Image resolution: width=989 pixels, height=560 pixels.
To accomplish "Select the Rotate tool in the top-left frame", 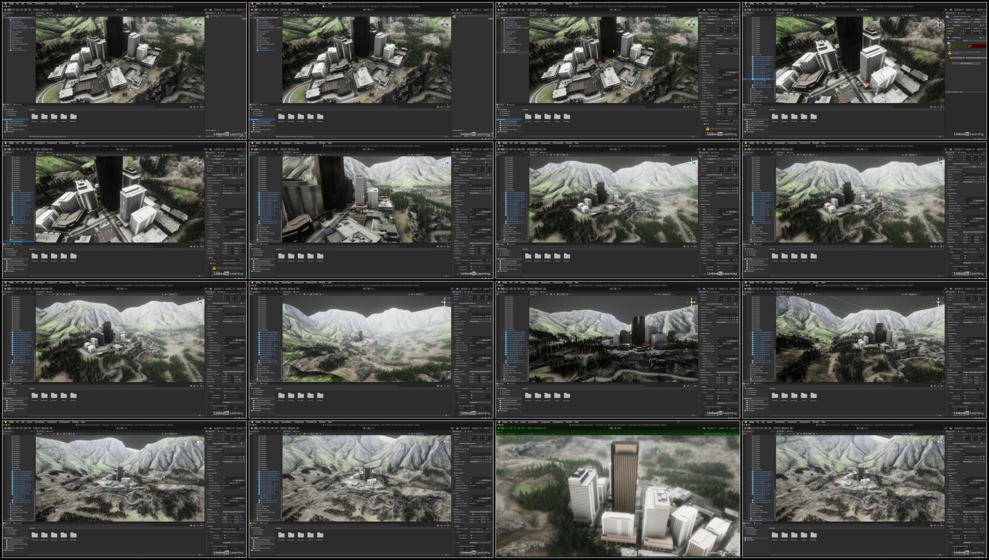I will click(13, 10).
